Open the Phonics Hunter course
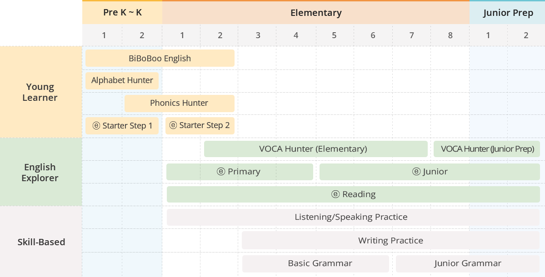The height and width of the screenshot is (277, 545). click(180, 103)
